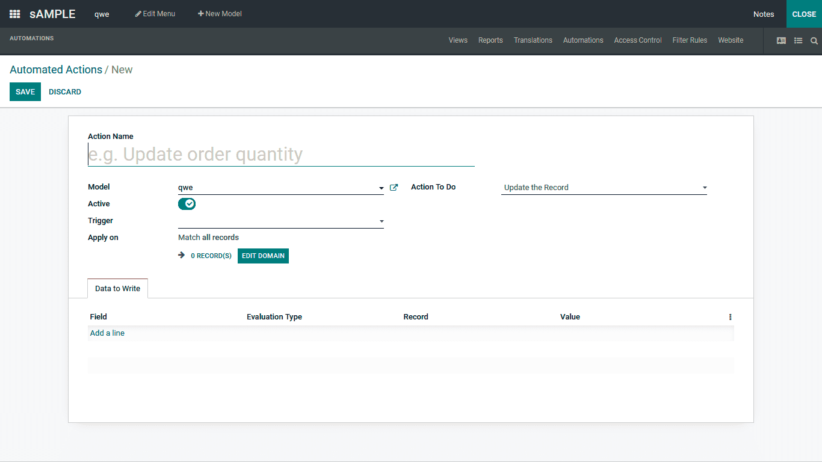Viewport: 822px width, 462px height.
Task: Select the form view card icon
Action: point(781,40)
